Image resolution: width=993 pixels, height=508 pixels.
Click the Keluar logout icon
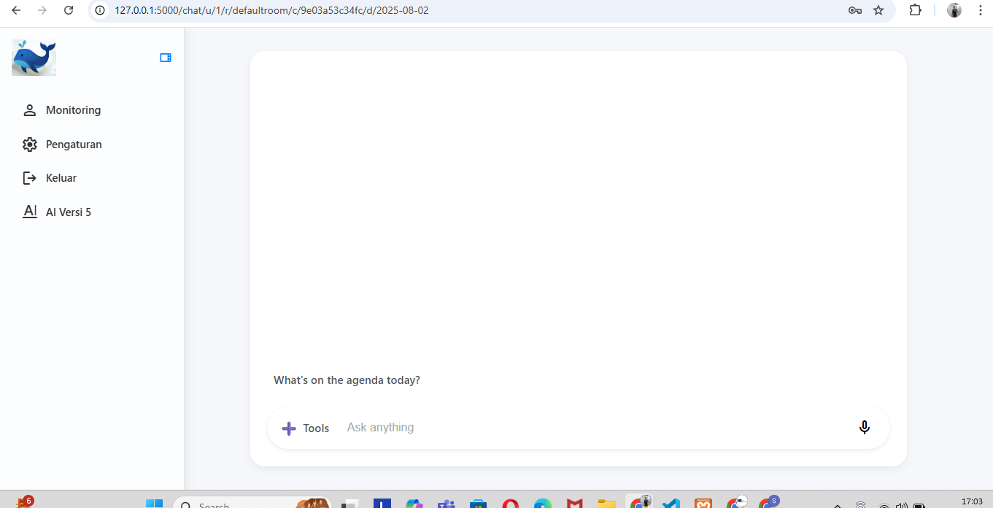tap(28, 177)
